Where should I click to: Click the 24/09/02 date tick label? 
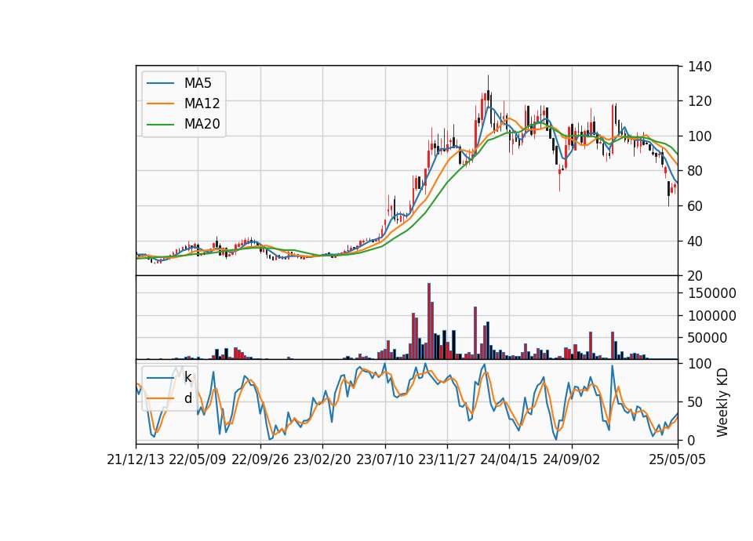click(x=572, y=459)
